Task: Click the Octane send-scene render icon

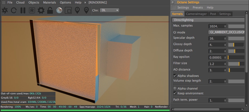Action: click(5, 10)
